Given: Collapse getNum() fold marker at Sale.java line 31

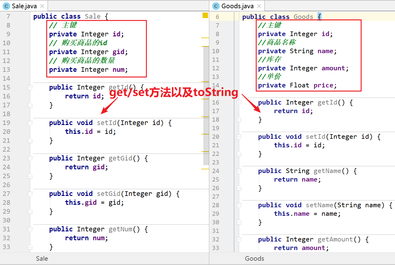Looking at the screenshot, I should tap(30, 229).
